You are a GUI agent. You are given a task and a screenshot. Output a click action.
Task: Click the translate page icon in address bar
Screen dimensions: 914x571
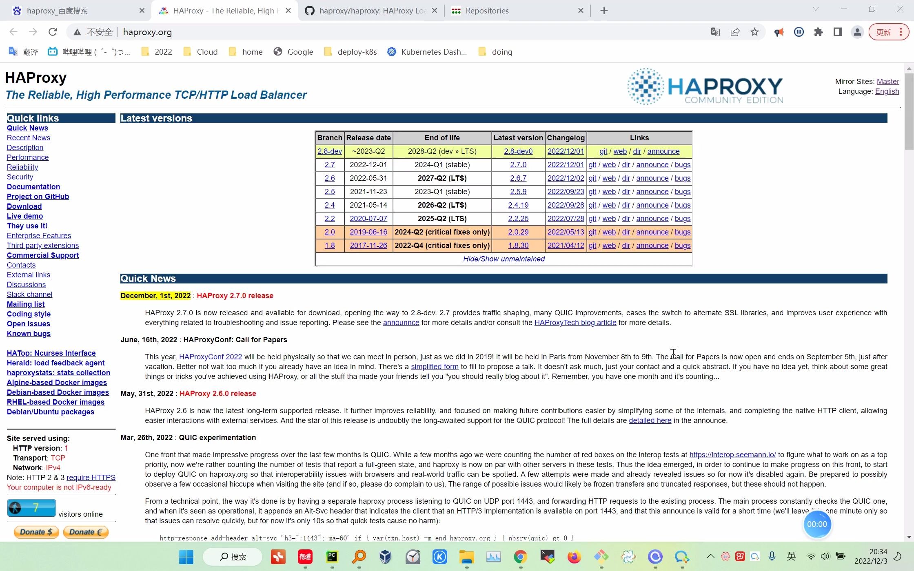click(x=715, y=32)
